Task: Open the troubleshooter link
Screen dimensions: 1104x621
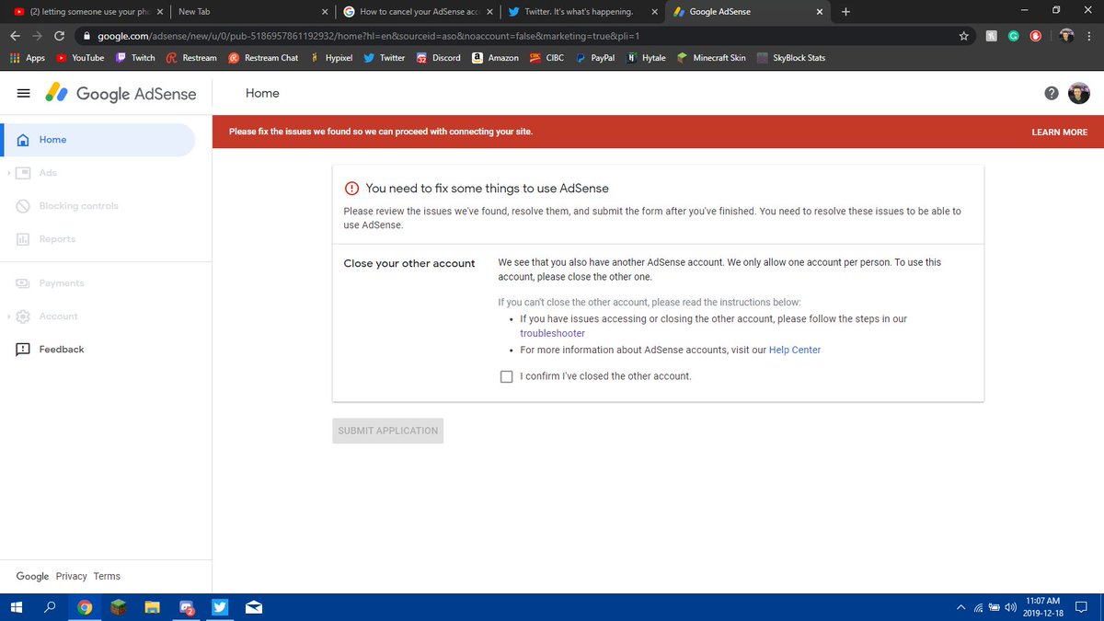Action: pos(552,333)
